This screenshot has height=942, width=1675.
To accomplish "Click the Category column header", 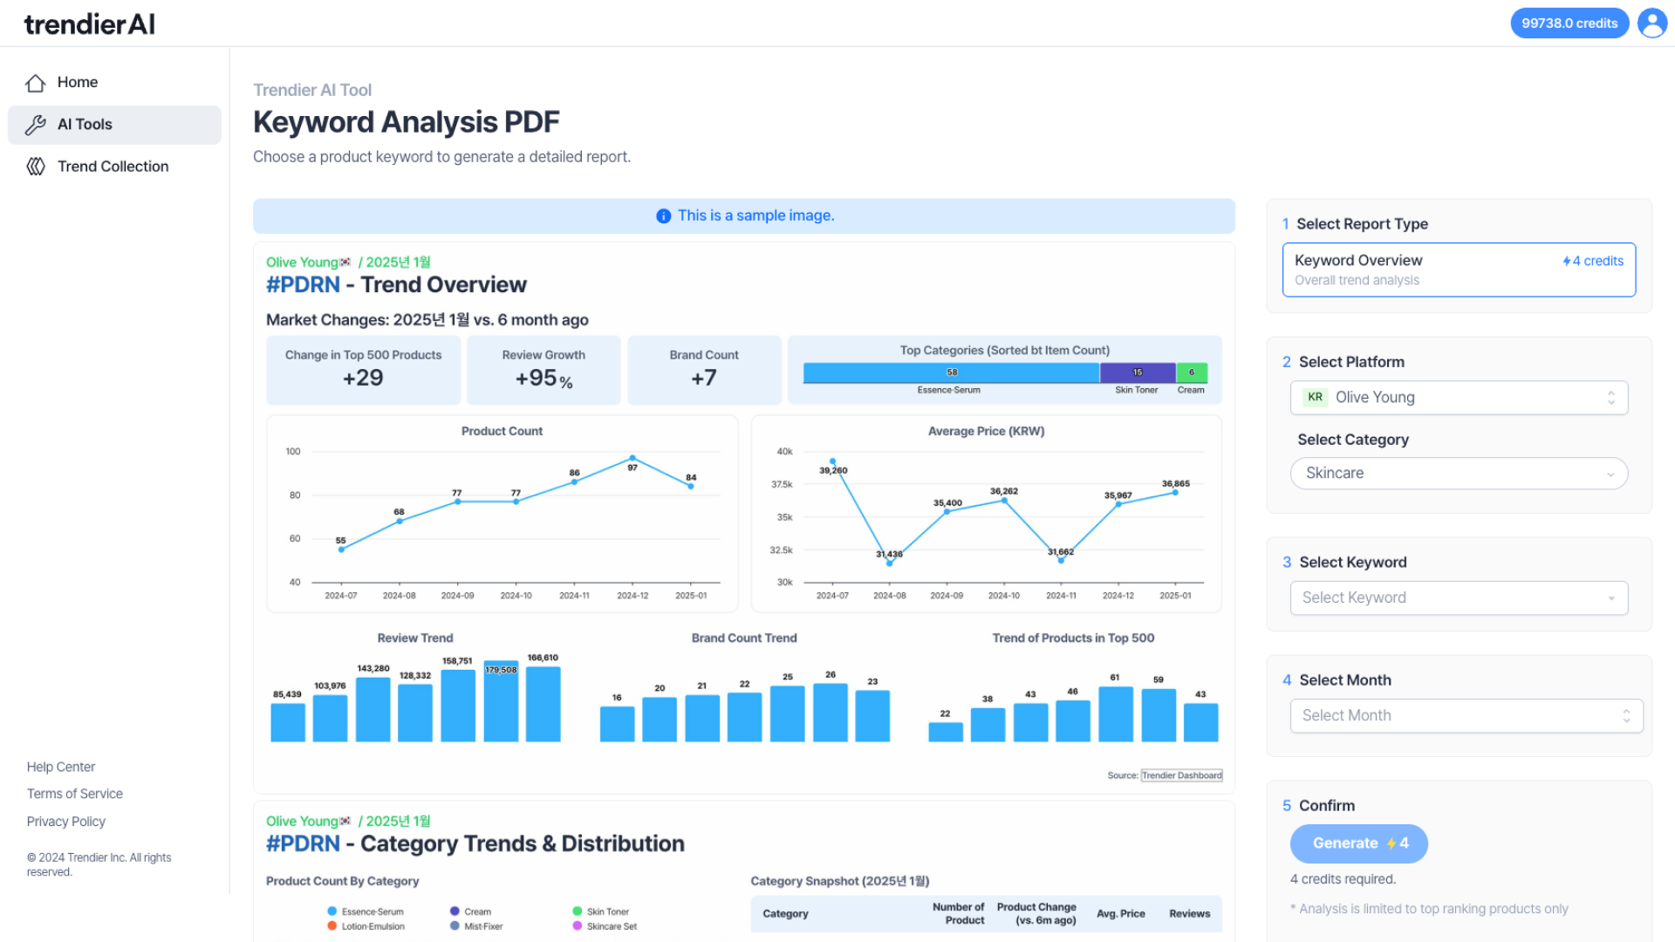I will [785, 914].
